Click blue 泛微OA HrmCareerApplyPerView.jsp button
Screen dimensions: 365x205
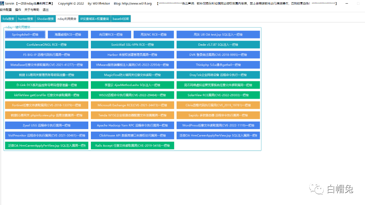coord(218,135)
